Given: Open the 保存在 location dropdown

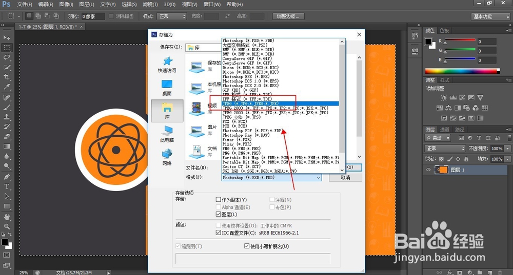Looking at the screenshot, I should (x=204, y=48).
